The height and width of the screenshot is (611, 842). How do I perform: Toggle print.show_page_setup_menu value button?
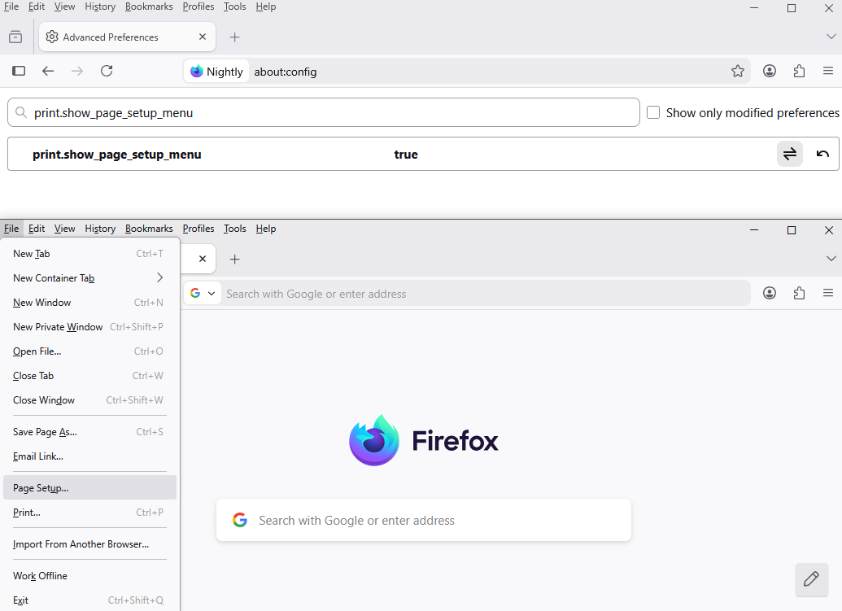click(790, 154)
